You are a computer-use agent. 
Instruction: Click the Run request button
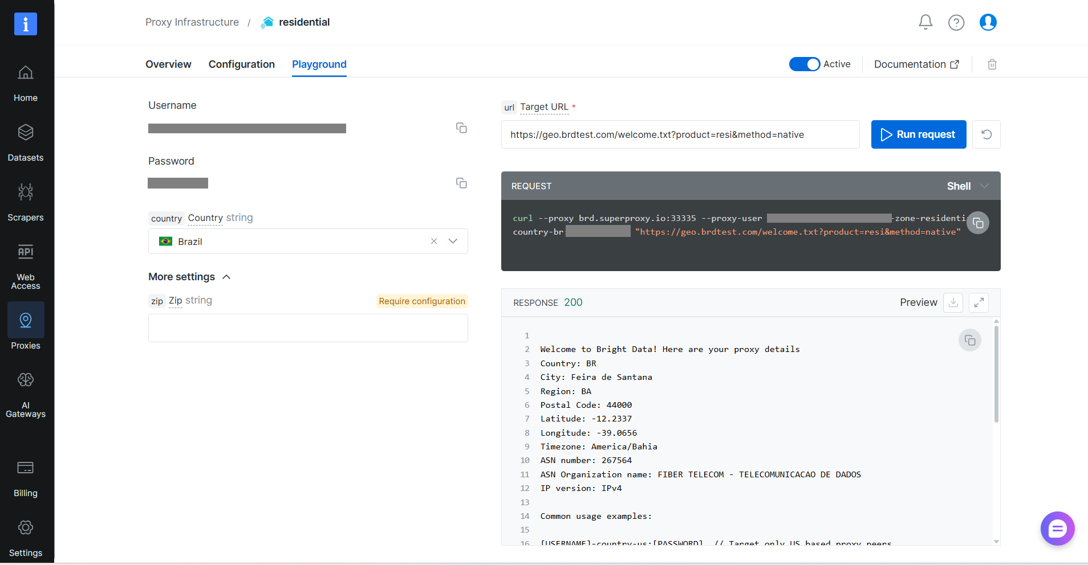point(919,134)
